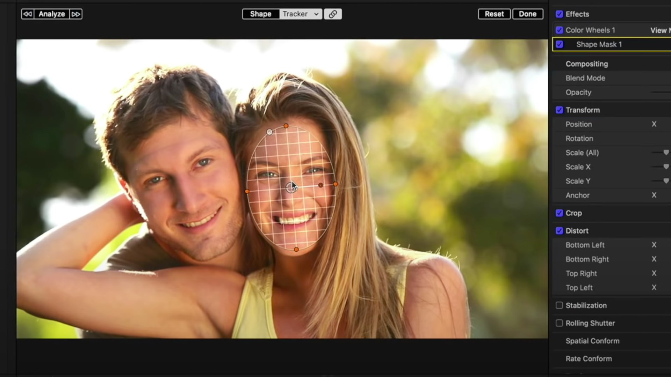Expand the Transform section options
Viewport: 671px width, 377px height.
point(583,110)
